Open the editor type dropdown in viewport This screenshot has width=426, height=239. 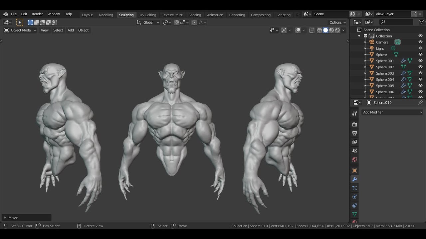[x=8, y=22]
